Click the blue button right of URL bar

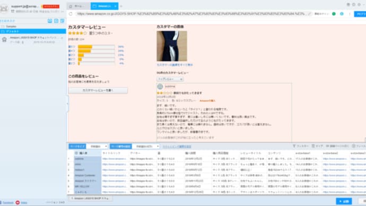[360, 14]
